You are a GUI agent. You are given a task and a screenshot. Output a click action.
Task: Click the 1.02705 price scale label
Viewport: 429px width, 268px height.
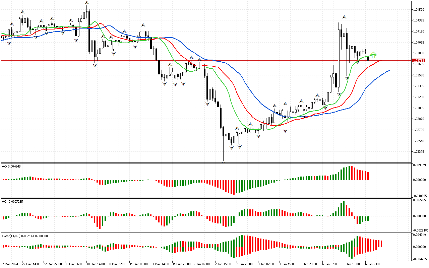coord(419,130)
